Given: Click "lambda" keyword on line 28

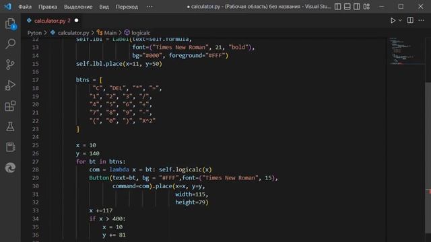Looking at the screenshot, I should coord(119,169).
